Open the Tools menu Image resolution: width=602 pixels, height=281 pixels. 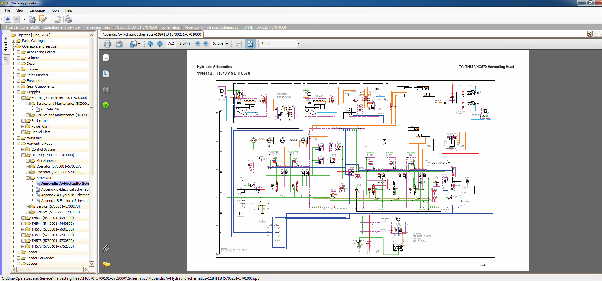pyautogui.click(x=55, y=10)
